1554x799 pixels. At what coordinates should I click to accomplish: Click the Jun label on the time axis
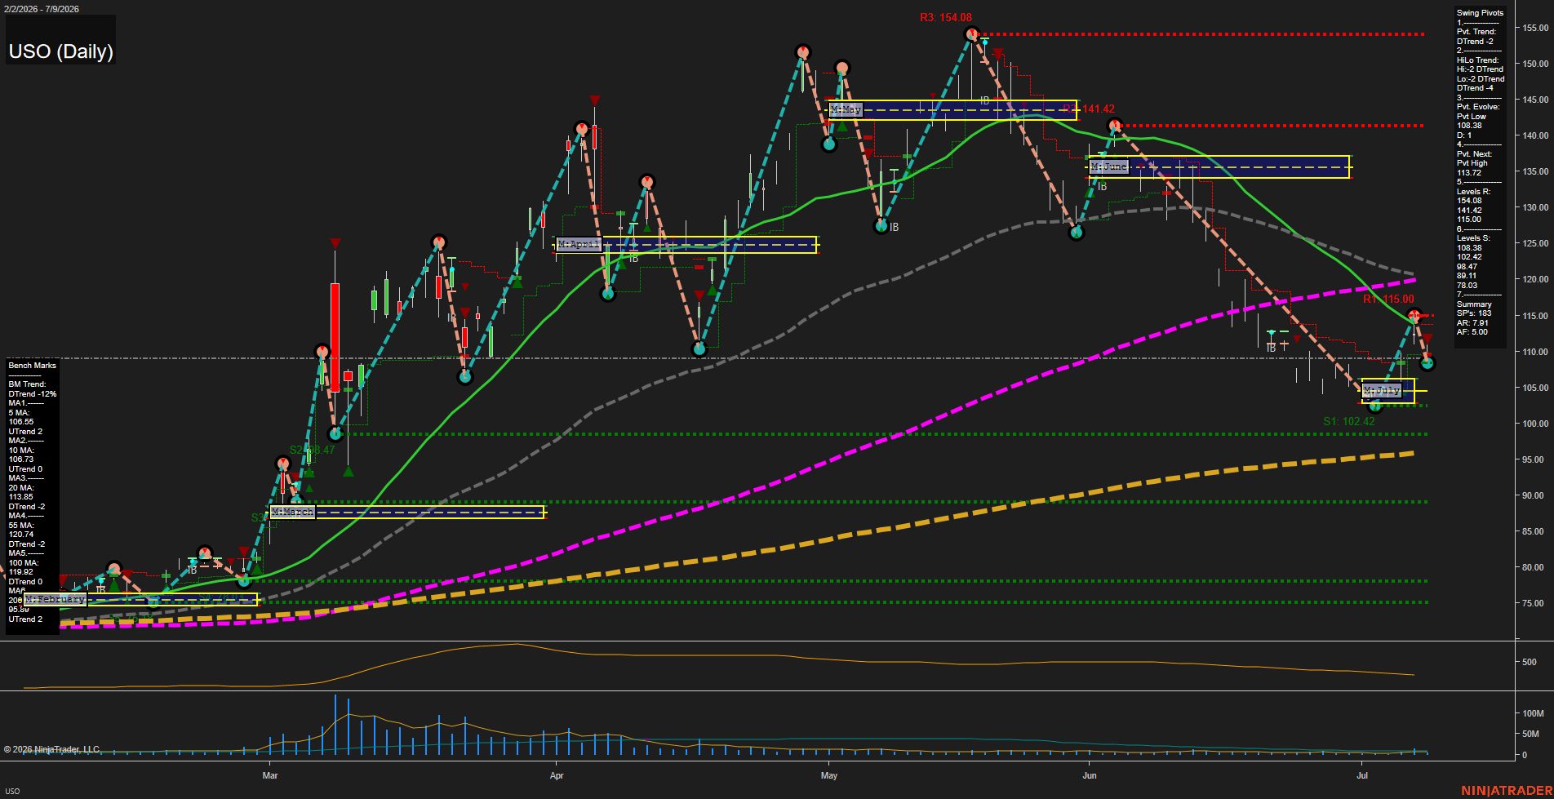click(1090, 775)
